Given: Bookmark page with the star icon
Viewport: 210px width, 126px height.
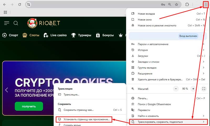Looking at the screenshot, I should pos(176,4).
